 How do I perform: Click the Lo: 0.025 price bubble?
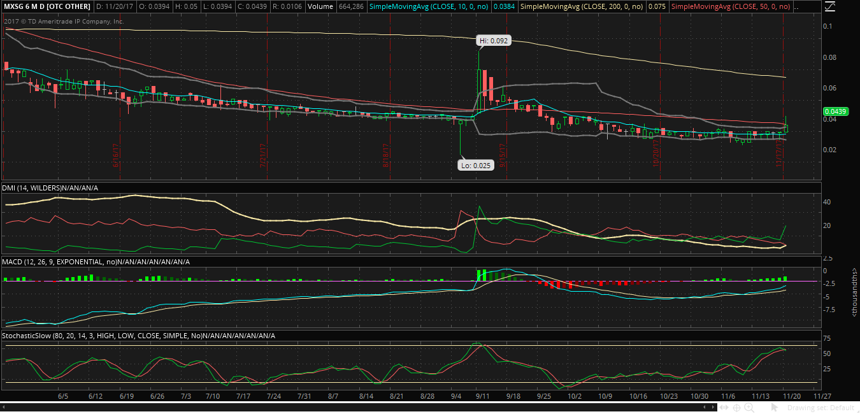(475, 165)
